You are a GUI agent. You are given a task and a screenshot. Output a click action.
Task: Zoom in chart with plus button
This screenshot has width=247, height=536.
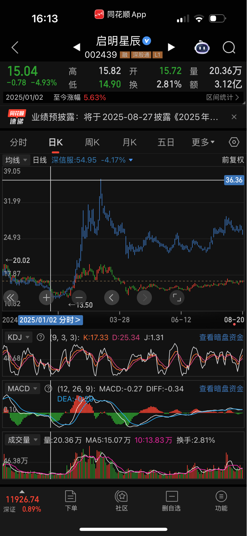click(46, 297)
